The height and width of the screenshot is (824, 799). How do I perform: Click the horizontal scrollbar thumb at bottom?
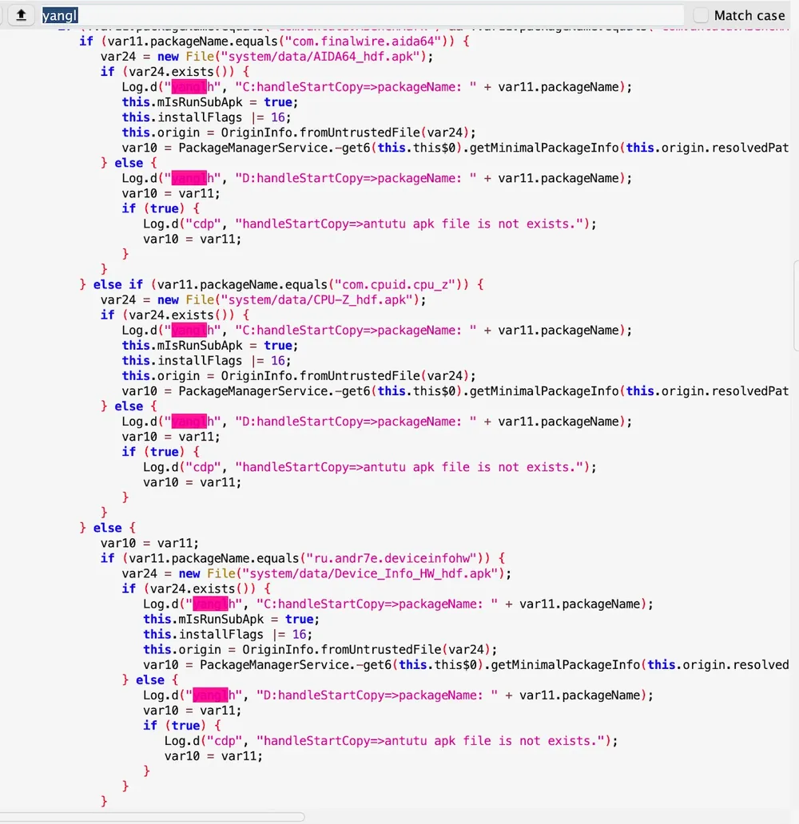pyautogui.click(x=152, y=817)
